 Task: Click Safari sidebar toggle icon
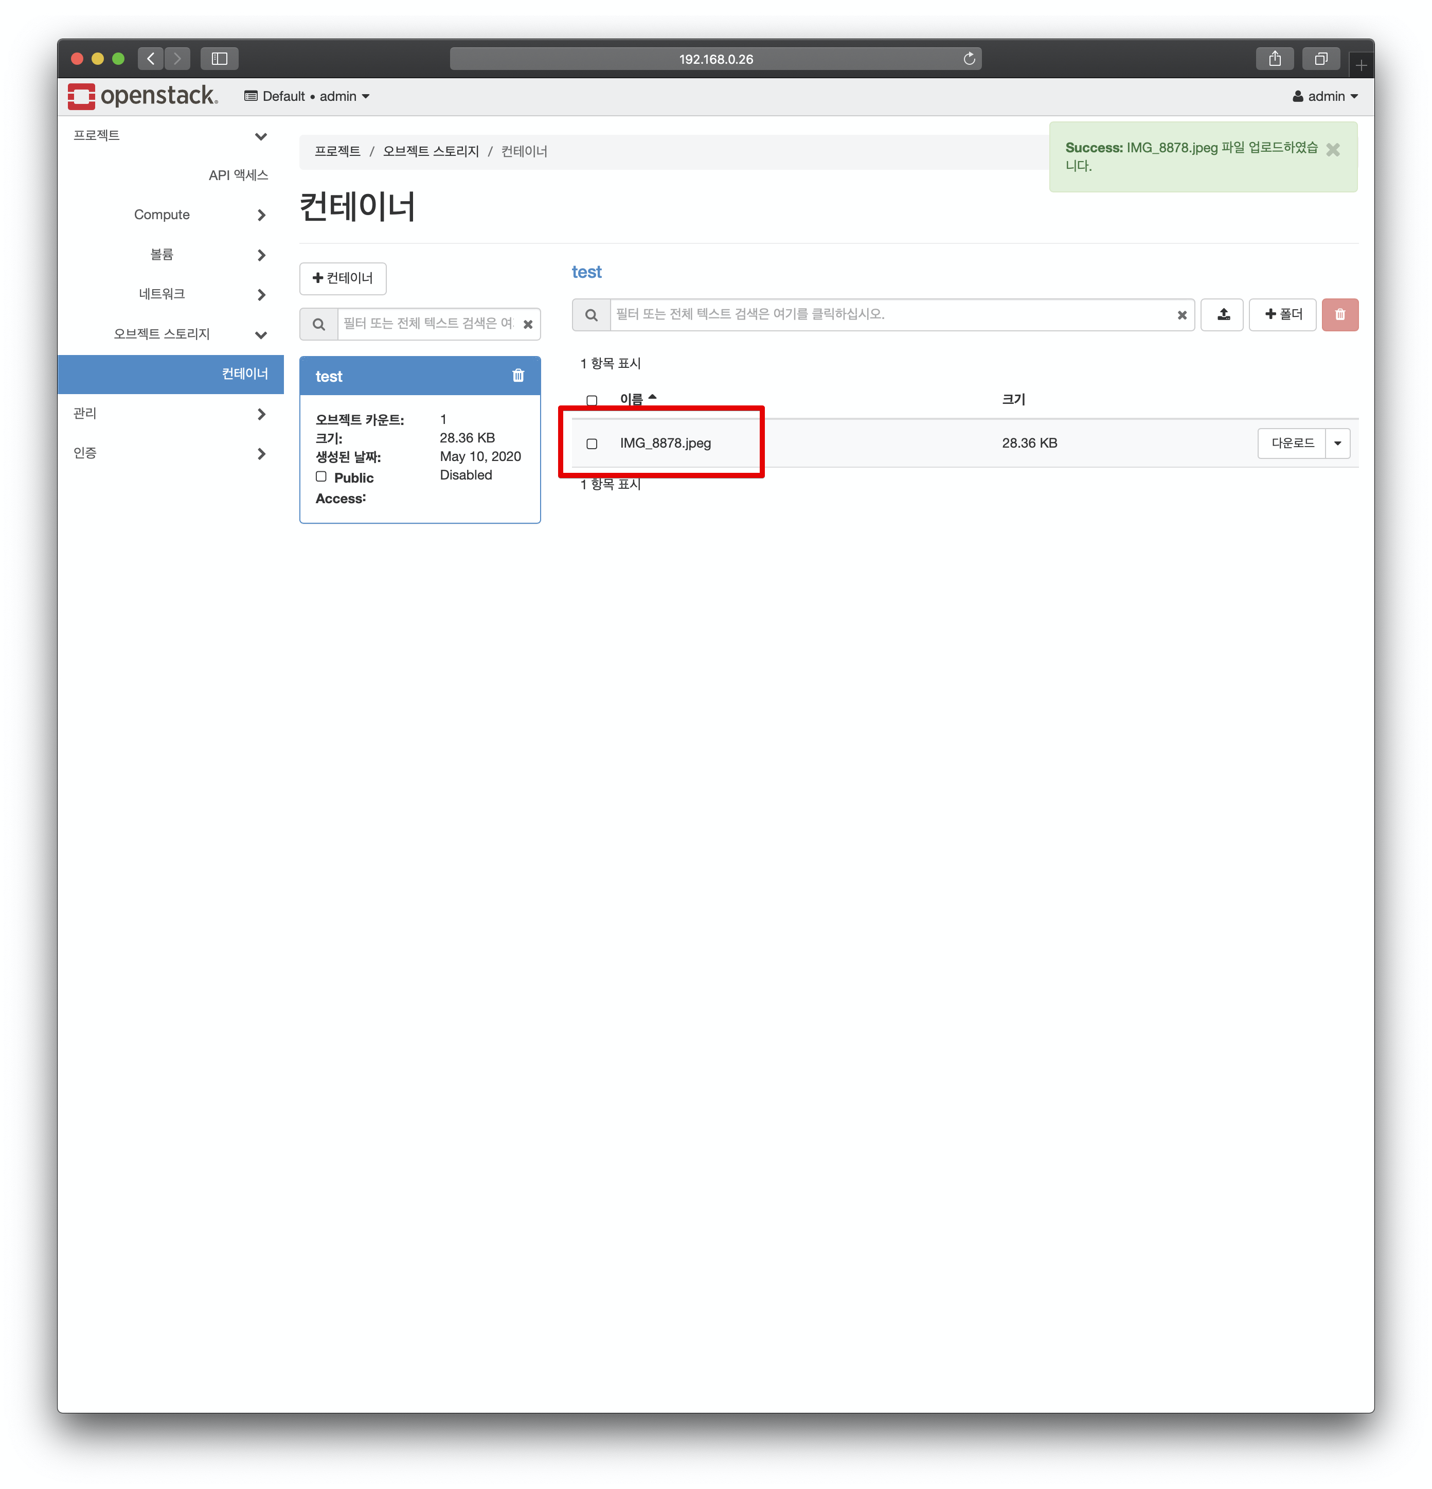tap(220, 59)
